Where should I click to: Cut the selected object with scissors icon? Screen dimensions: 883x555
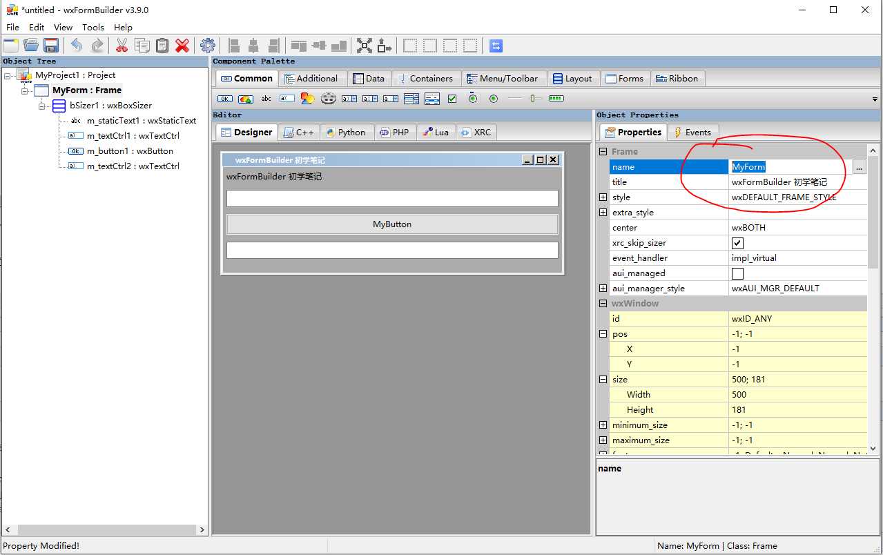[x=122, y=46]
